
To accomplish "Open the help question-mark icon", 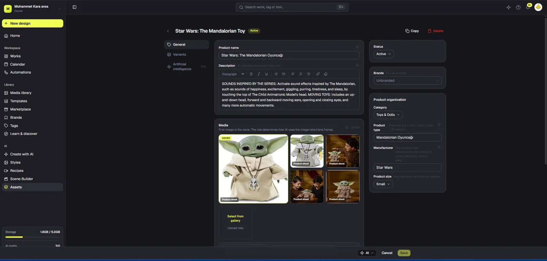I will point(518,7).
